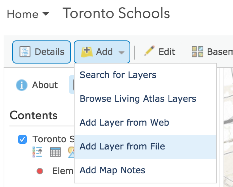Viewport: 233px width, 187px height.
Task: Click the Contents heading
Action: point(33,116)
